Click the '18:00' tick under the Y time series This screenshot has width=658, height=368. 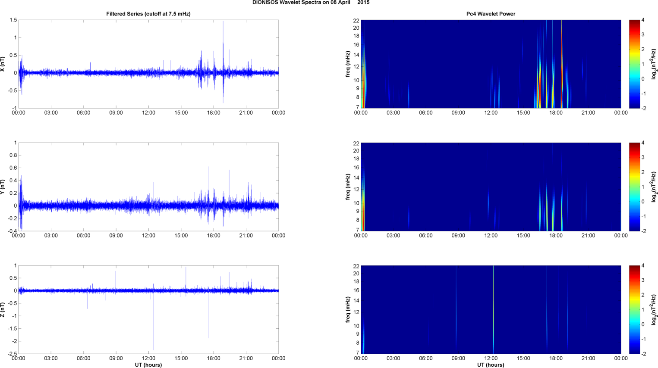pos(214,236)
